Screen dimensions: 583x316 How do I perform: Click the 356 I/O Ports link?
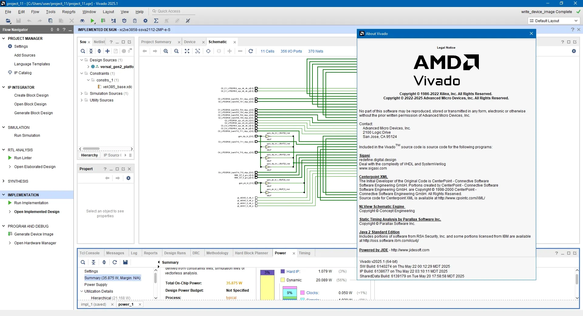click(x=291, y=51)
